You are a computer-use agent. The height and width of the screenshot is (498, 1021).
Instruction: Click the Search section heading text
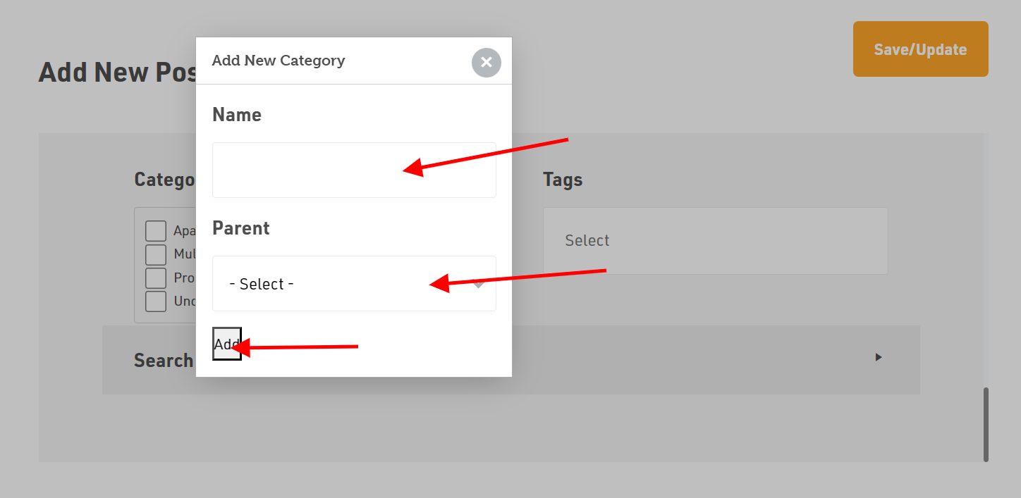[164, 361]
